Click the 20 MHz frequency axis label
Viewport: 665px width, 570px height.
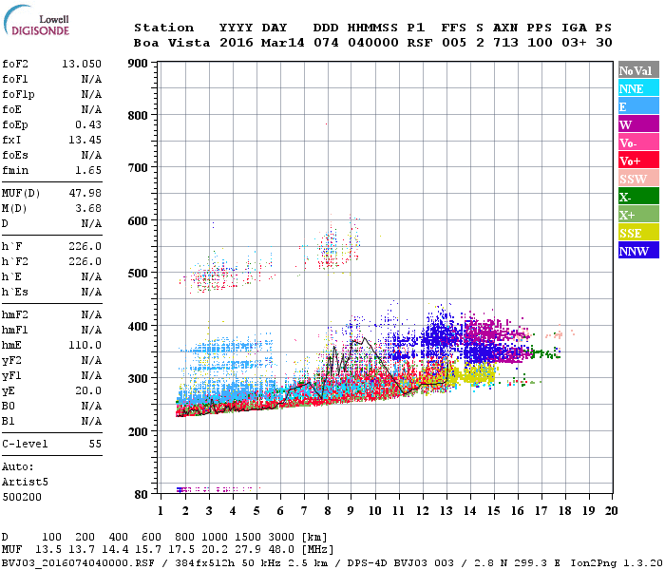(611, 511)
